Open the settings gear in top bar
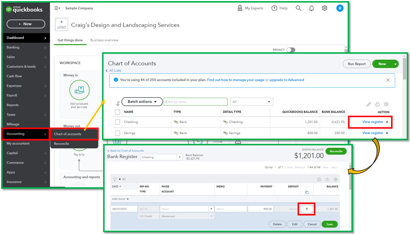Viewport: 410px width, 234px height. pos(325,8)
